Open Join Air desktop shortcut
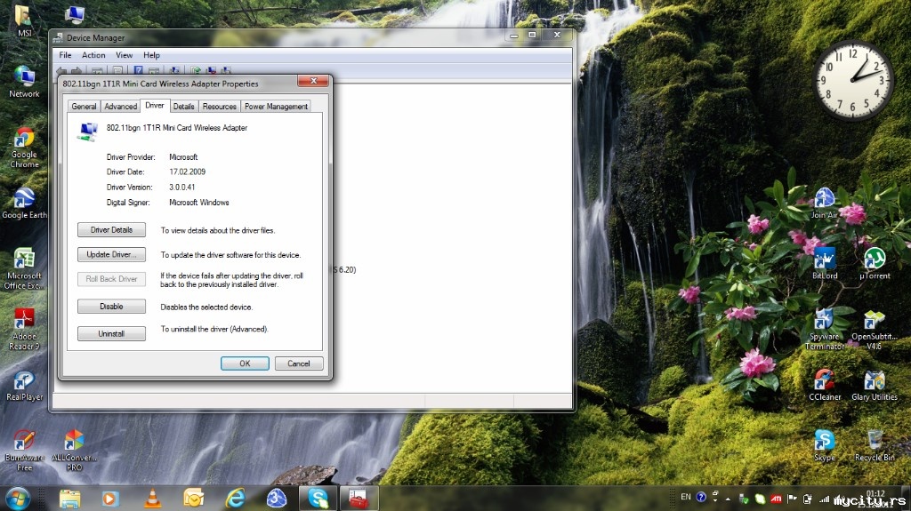Viewport: 911px width, 511px height. 825,204
